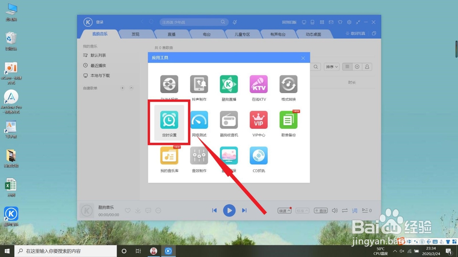Skip to the next track
This screenshot has width=458, height=257.
pyautogui.click(x=244, y=210)
